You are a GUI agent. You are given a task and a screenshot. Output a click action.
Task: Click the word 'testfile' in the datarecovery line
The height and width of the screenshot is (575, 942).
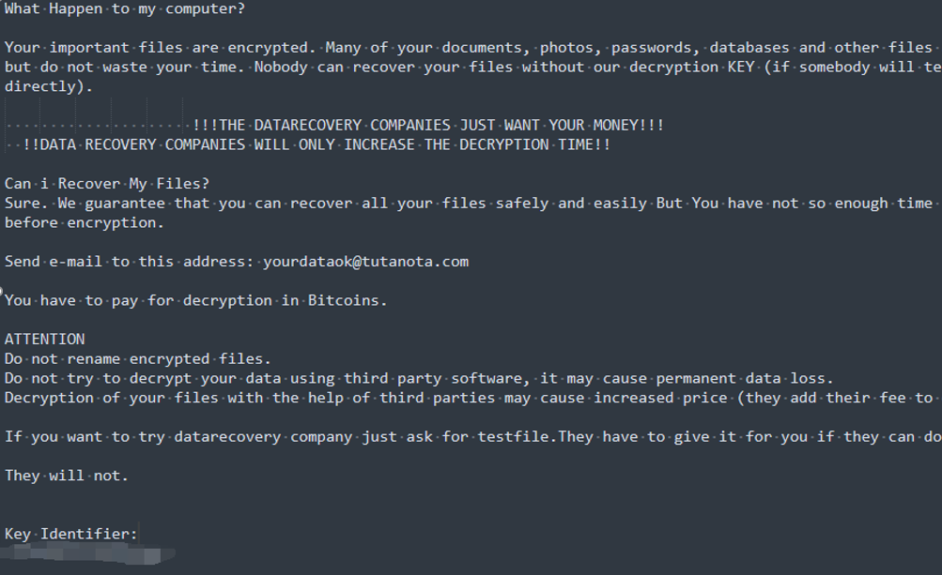(513, 437)
